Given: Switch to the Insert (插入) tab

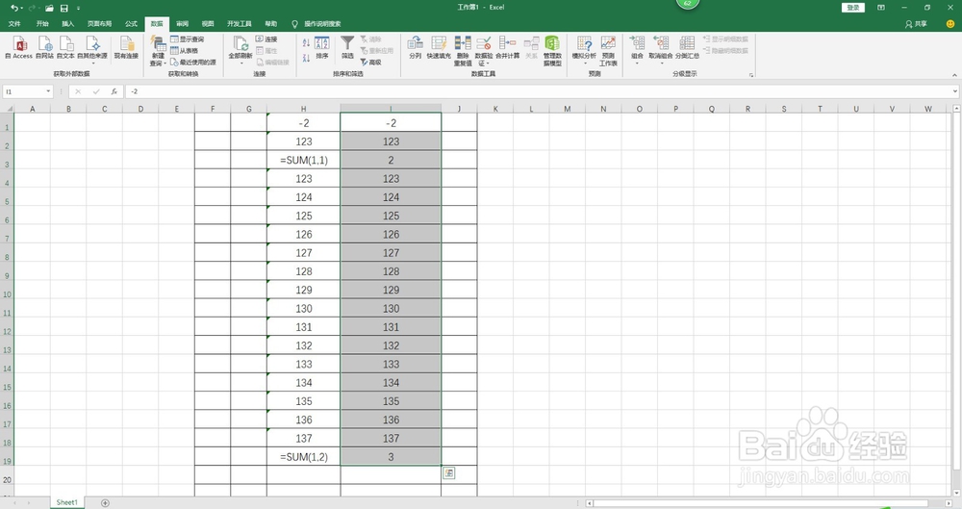Looking at the screenshot, I should tap(67, 24).
